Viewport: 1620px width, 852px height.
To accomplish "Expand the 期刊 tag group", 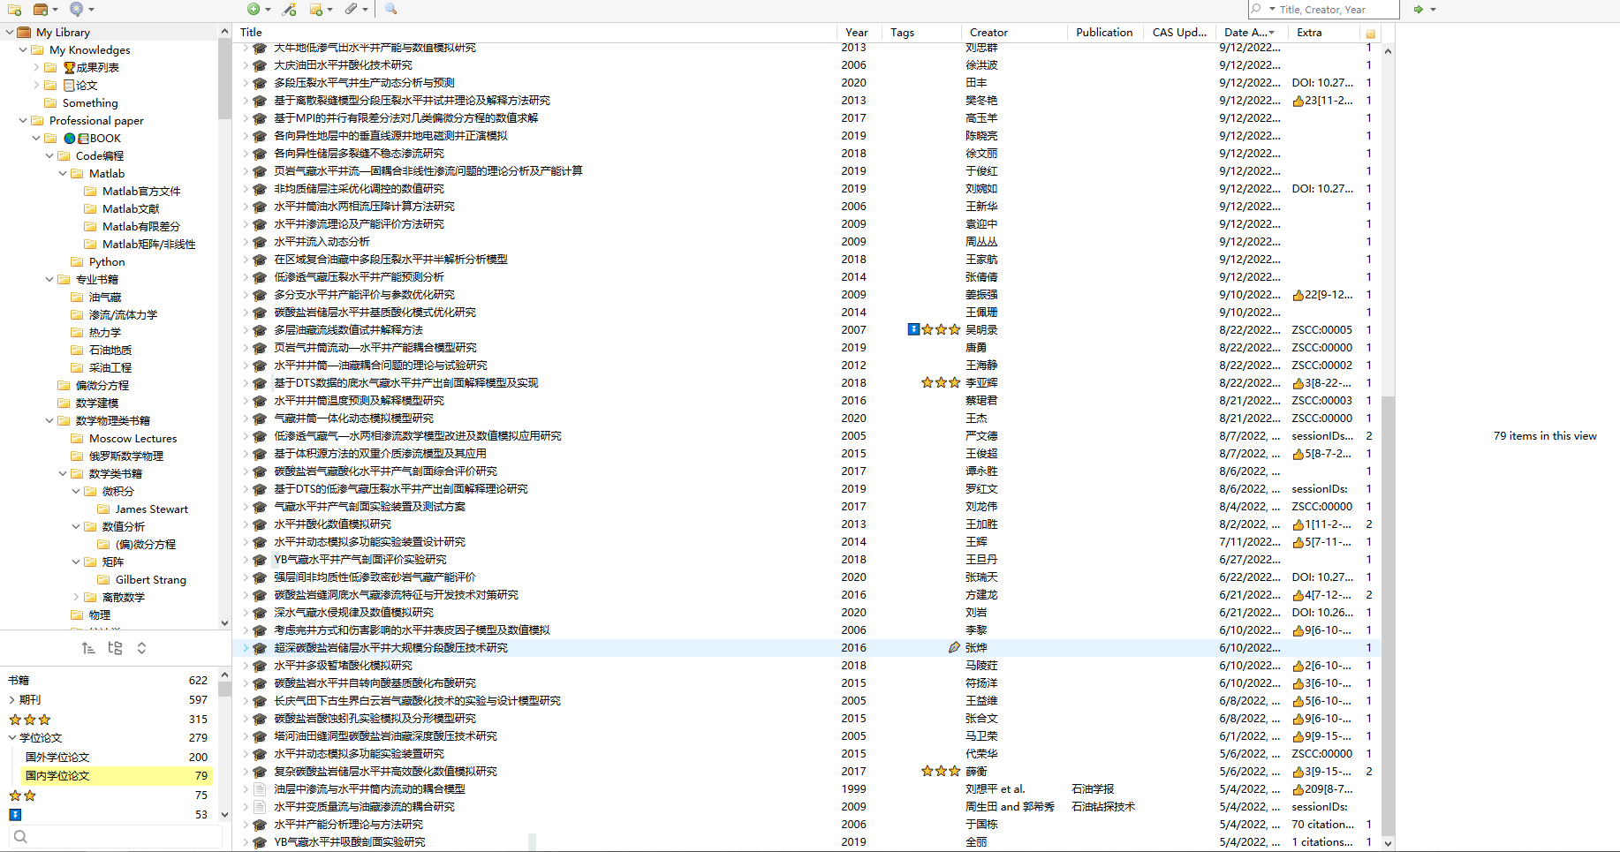I will (x=11, y=699).
